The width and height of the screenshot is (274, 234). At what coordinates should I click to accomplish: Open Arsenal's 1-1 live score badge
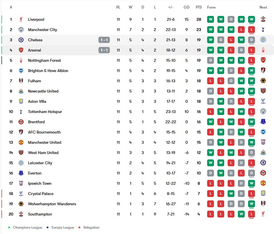tap(104, 50)
